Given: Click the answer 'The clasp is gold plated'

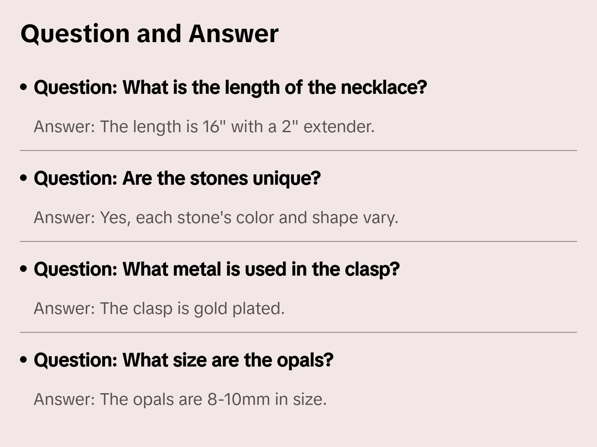Looking at the screenshot, I should click(159, 308).
